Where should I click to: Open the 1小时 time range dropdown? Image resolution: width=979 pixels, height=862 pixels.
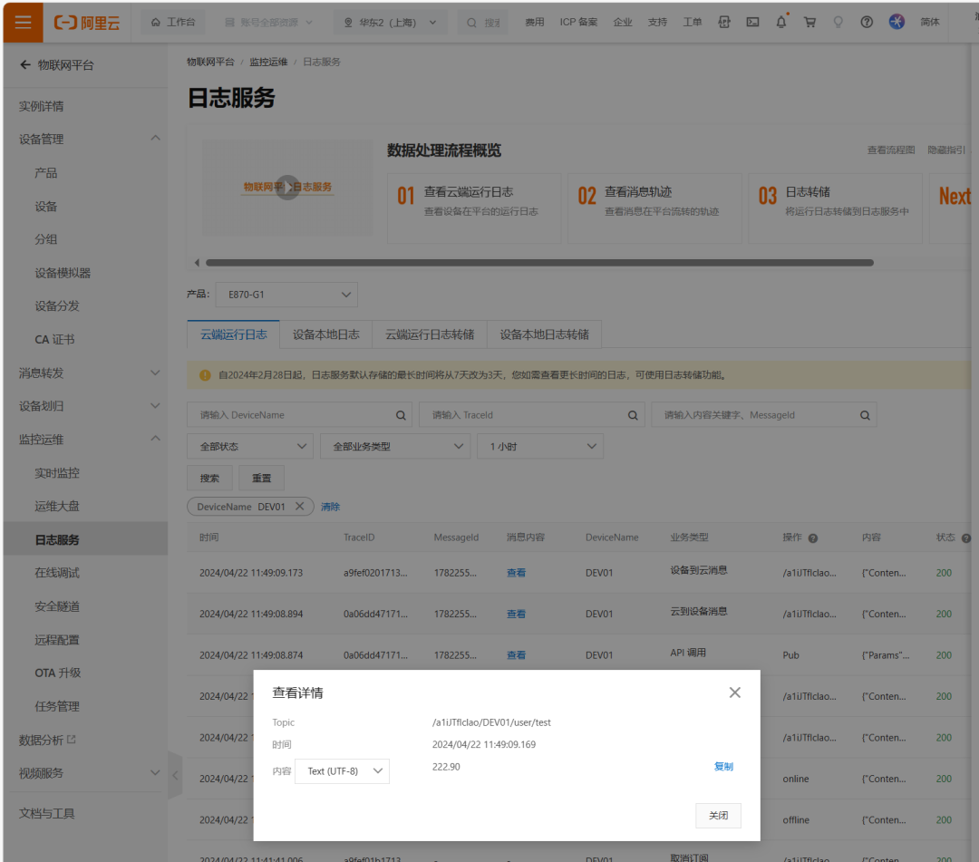point(539,446)
